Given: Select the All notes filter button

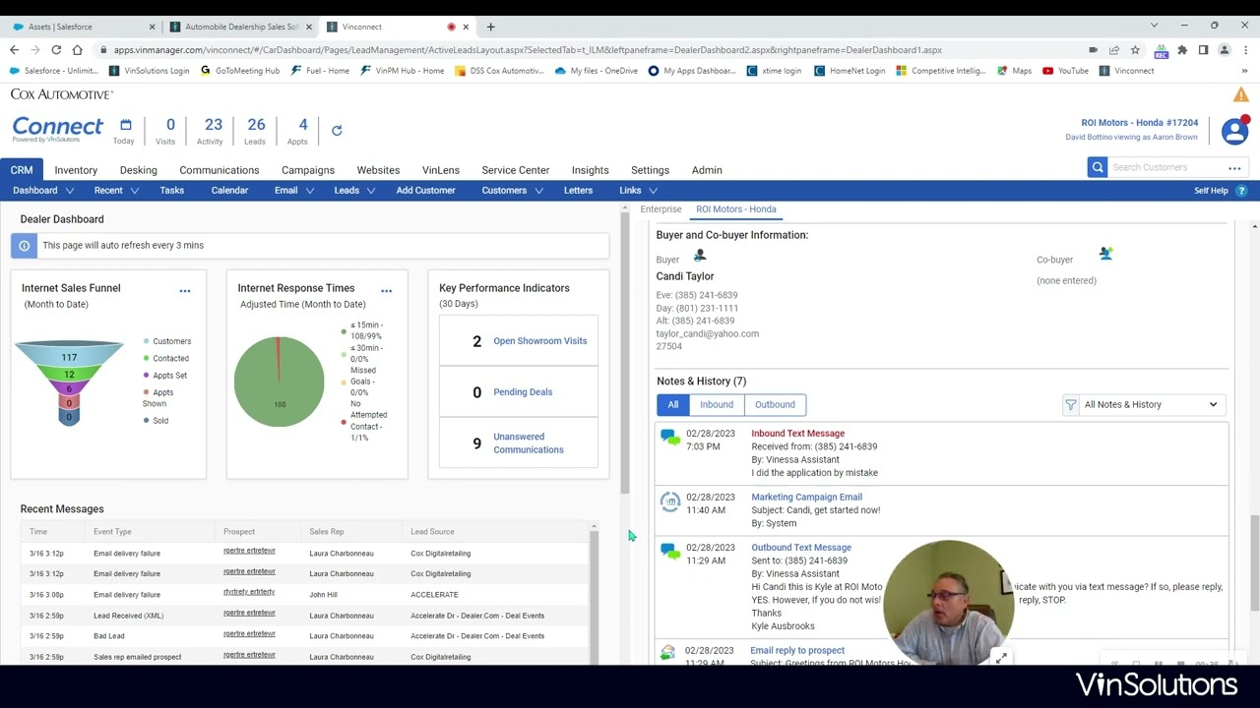Looking at the screenshot, I should pos(673,404).
